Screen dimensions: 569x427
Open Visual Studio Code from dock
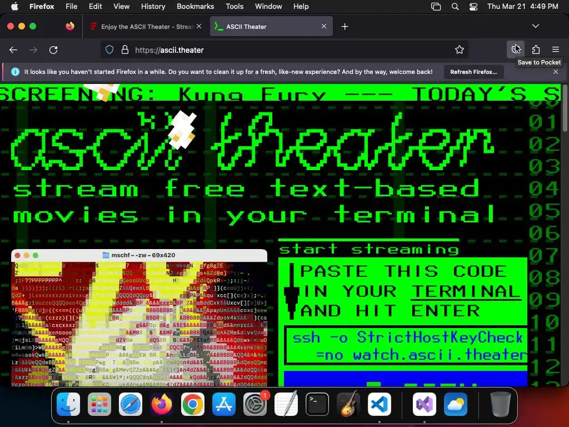(380, 404)
